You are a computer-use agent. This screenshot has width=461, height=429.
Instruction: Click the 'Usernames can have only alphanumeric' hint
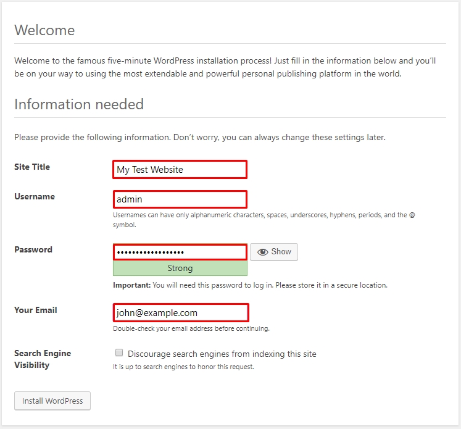[x=264, y=220]
